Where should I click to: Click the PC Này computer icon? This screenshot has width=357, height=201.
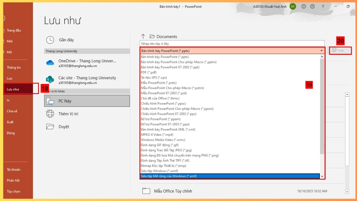pyautogui.click(x=50, y=101)
